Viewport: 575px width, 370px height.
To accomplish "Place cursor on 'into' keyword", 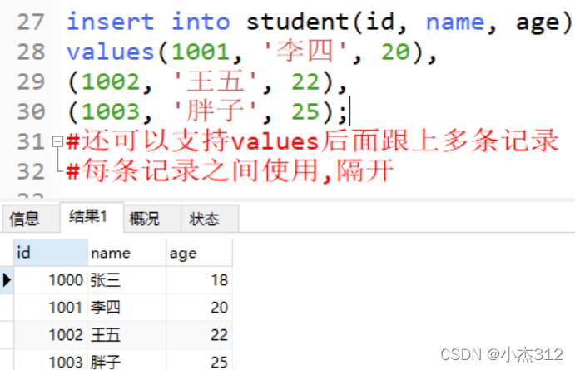I will [x=201, y=22].
